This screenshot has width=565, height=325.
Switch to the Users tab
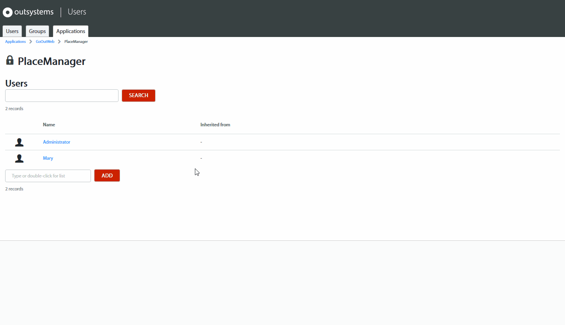click(x=12, y=31)
